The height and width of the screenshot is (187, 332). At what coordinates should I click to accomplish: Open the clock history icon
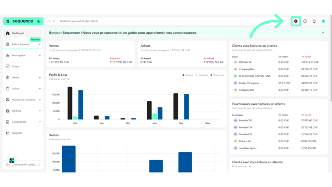click(305, 21)
